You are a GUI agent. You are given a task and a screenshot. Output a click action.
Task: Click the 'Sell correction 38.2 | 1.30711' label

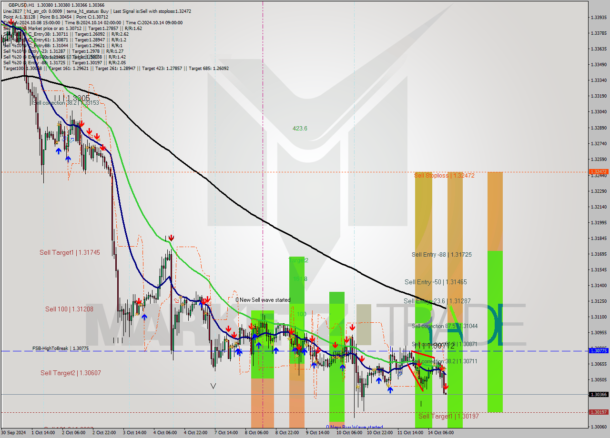(x=445, y=361)
